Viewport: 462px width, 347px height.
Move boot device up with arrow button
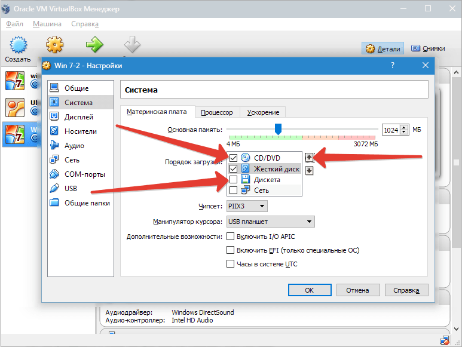click(309, 158)
